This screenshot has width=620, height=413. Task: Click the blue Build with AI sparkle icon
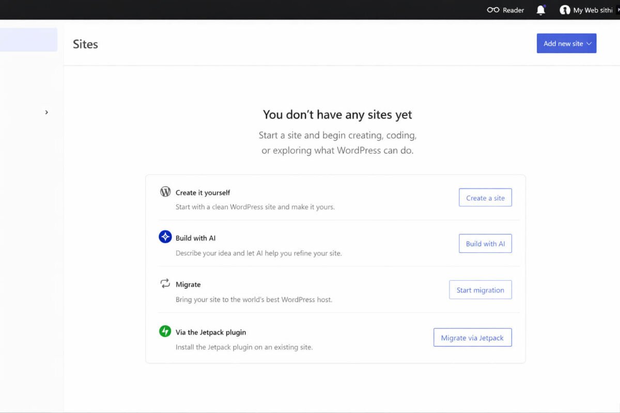165,237
